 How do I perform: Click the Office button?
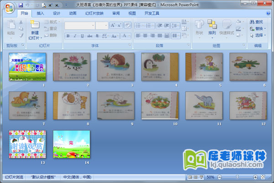coord(8,8)
